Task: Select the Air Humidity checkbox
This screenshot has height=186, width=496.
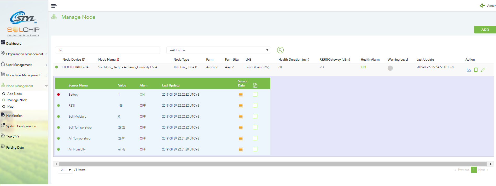Action: pos(255,149)
